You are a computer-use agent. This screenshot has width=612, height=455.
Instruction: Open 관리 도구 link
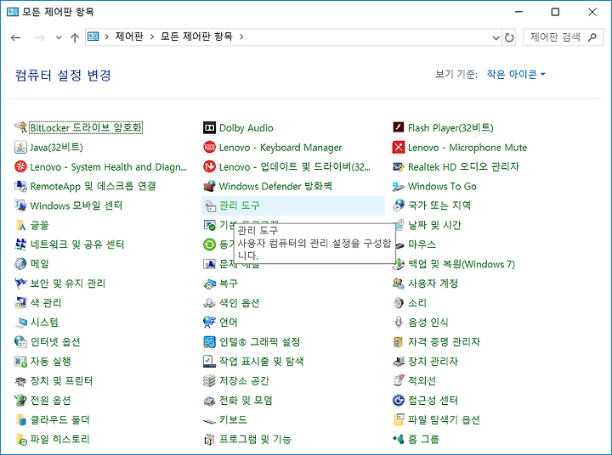pyautogui.click(x=239, y=205)
